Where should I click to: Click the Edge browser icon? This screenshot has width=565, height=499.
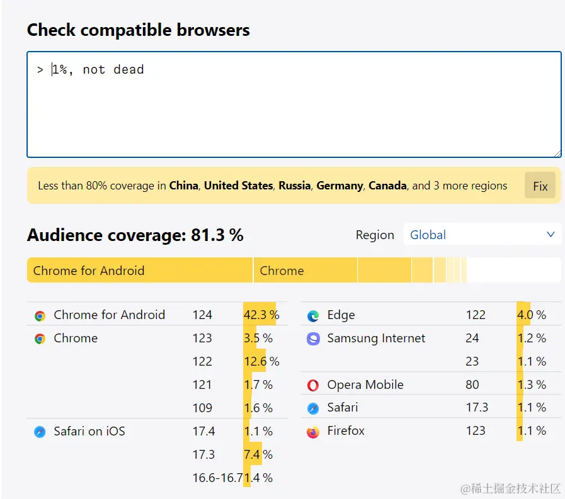(x=313, y=316)
